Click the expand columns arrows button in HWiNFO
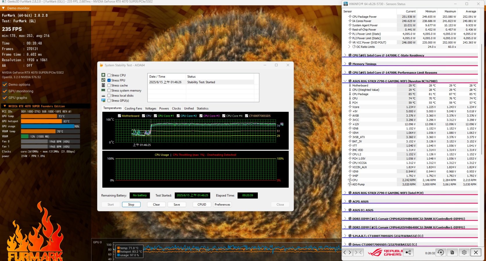Screen dimensions: 486x261 347,252
